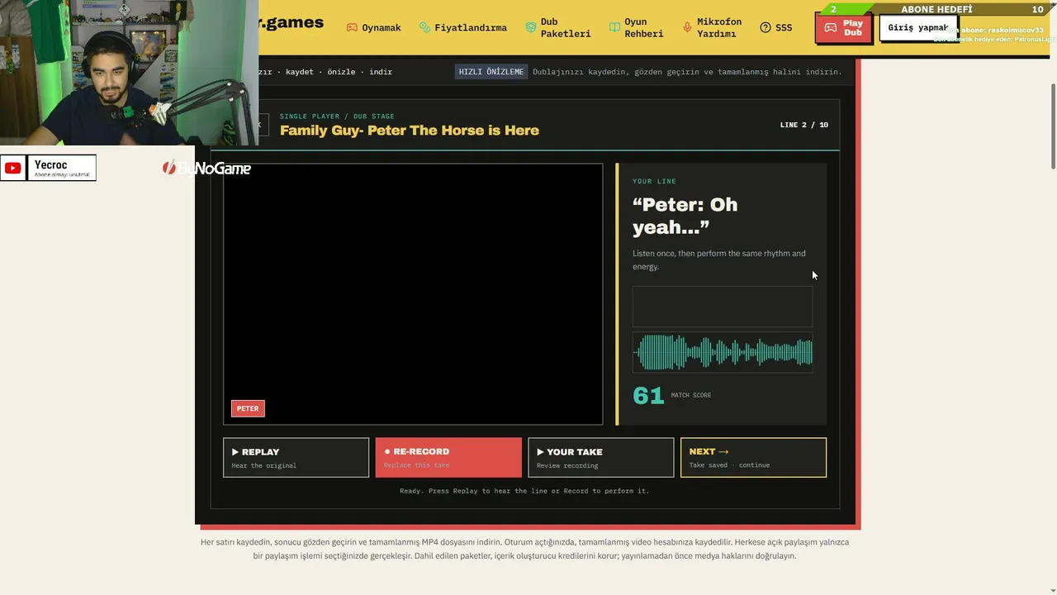Click the "MATCH SCORE" label
The image size is (1057, 595).
tap(691, 395)
